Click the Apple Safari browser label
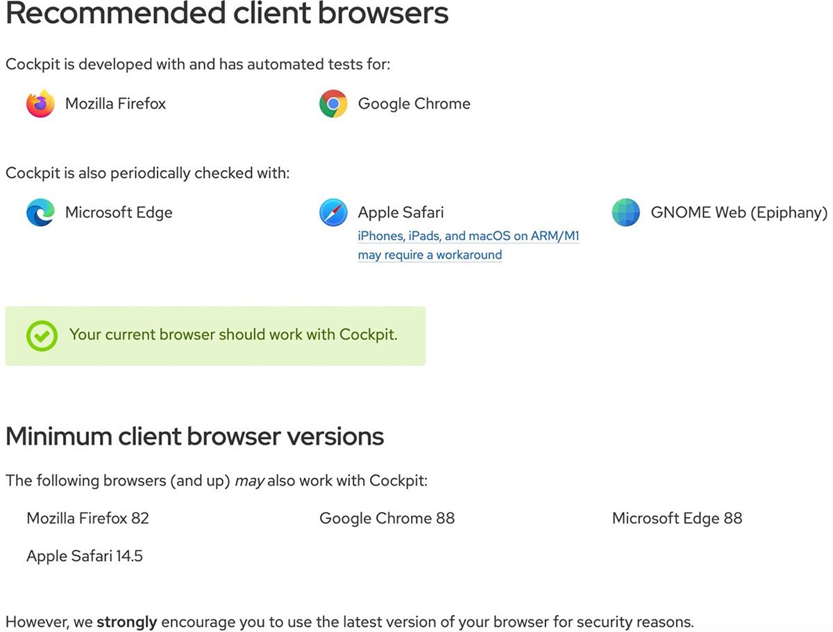Screen dimensions: 833x632 pos(401,213)
